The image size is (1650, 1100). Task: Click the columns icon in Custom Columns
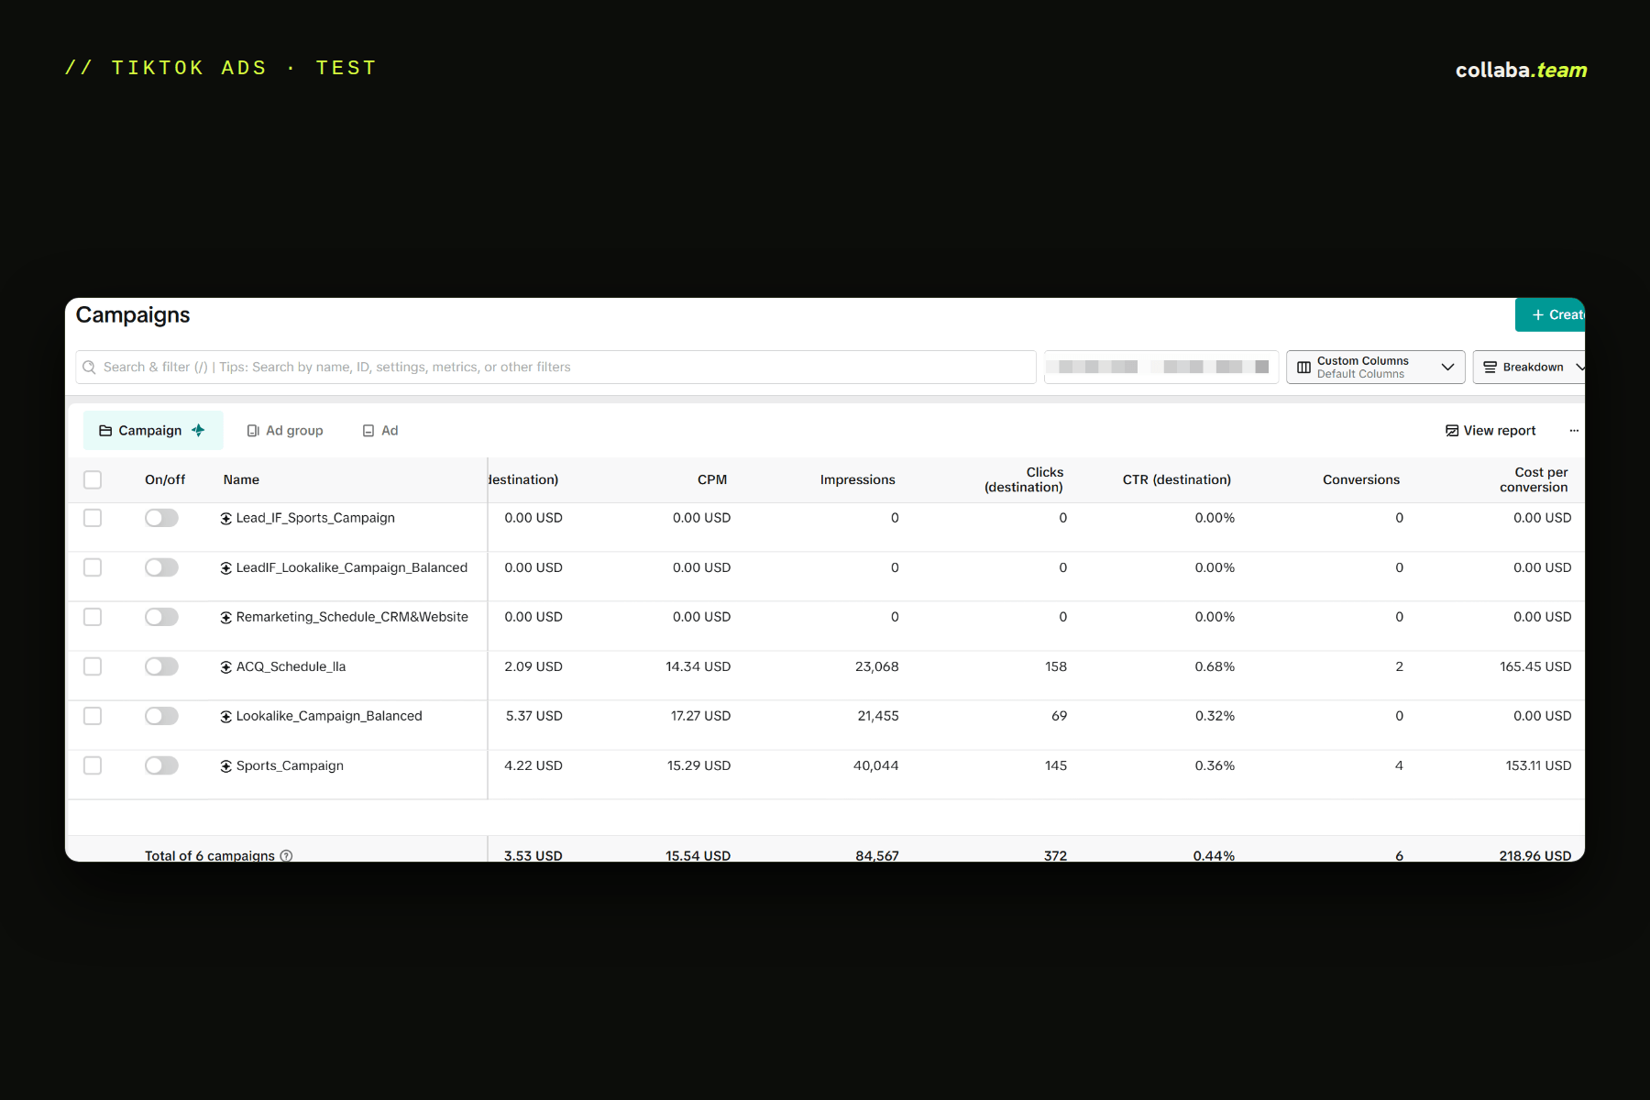[x=1303, y=368]
